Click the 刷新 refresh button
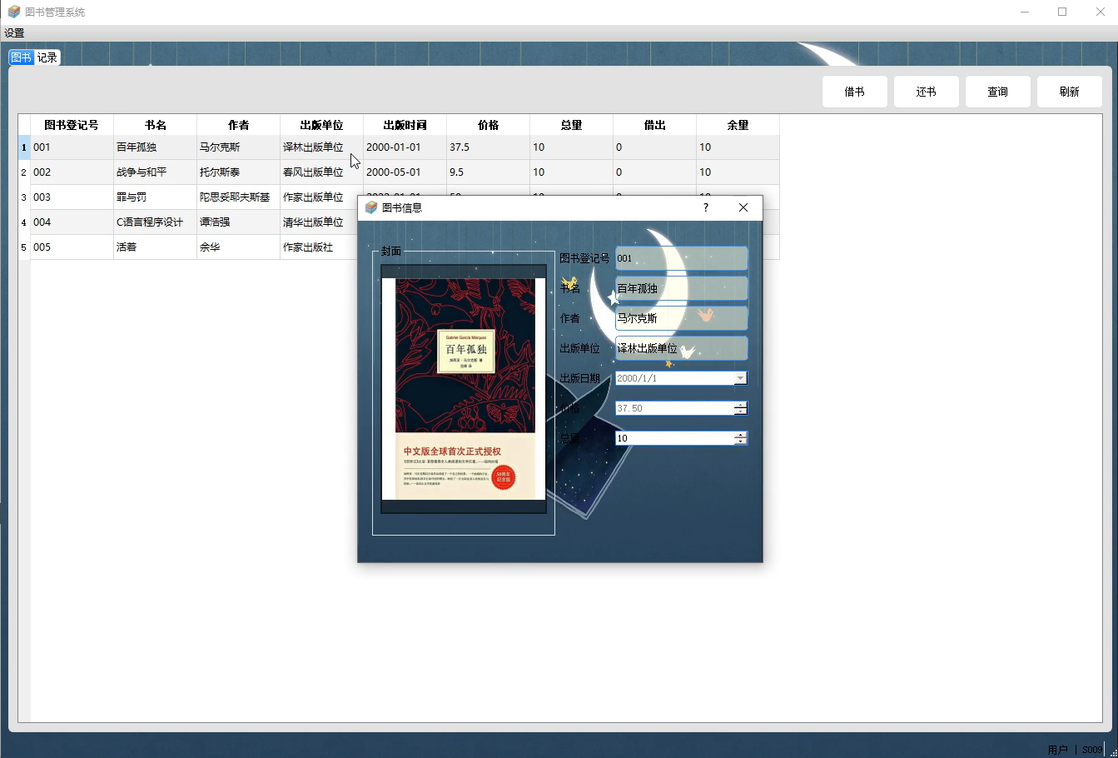 (x=1069, y=92)
